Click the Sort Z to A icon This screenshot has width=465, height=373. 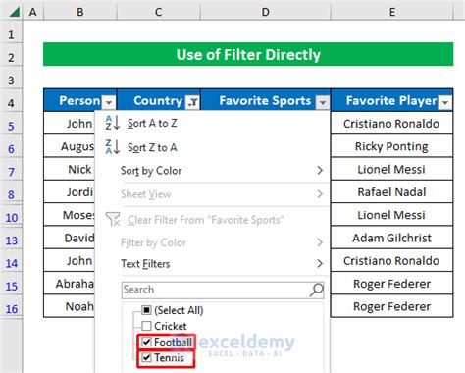(x=113, y=147)
